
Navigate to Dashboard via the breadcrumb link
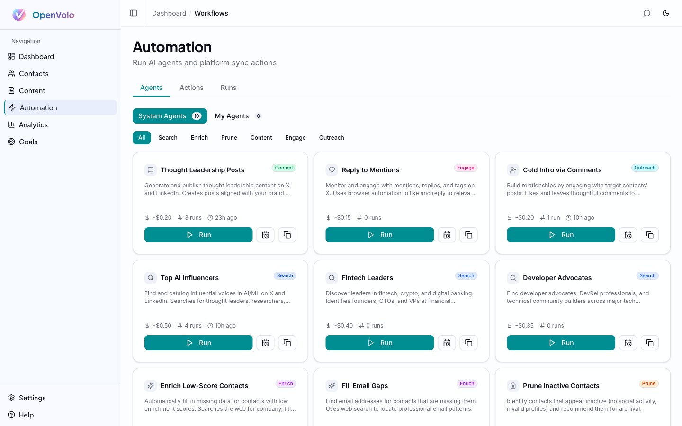click(169, 13)
